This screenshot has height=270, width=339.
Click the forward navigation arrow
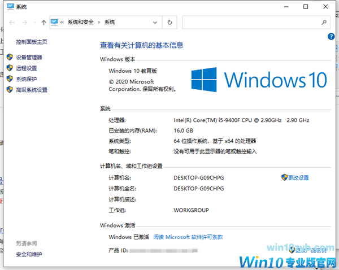(x=25, y=22)
